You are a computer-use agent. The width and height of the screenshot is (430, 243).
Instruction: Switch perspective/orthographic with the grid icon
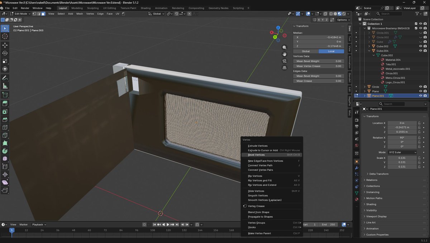285,68
